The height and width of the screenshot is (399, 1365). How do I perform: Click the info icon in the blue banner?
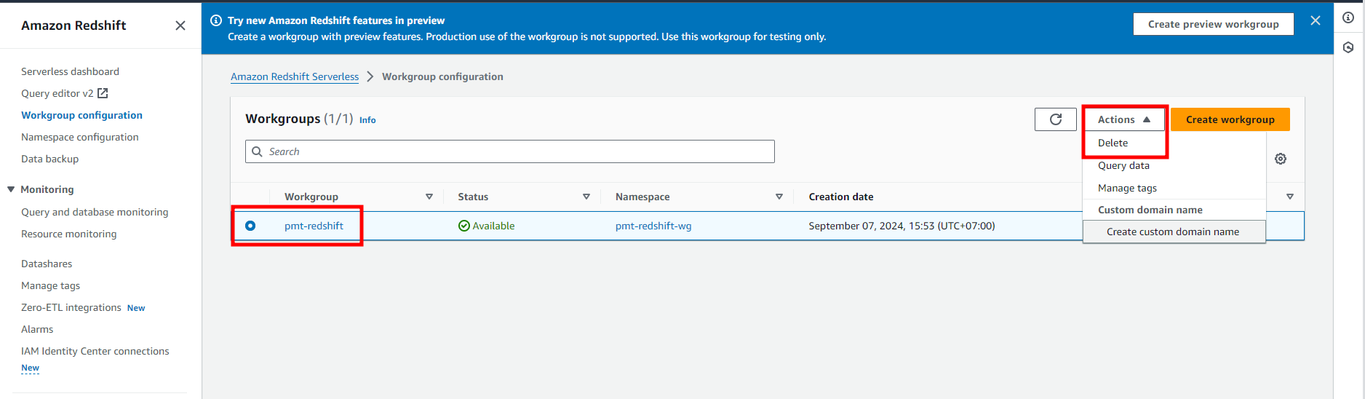216,20
